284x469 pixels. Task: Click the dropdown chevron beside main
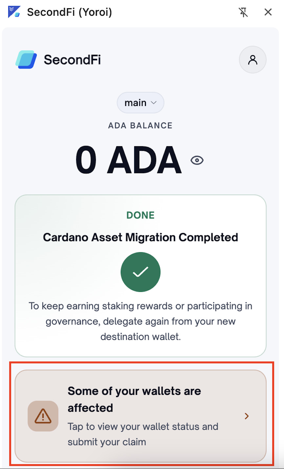[153, 103]
